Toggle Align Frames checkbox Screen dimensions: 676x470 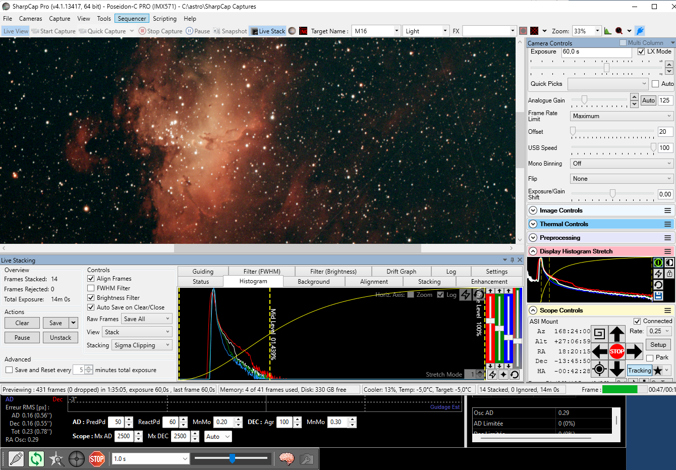(91, 279)
